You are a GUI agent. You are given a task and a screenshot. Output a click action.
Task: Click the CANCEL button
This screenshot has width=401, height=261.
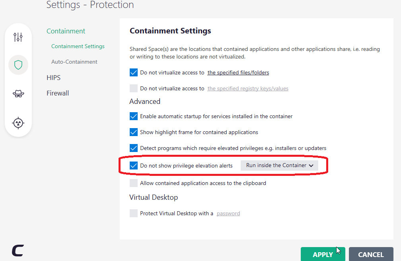pyautogui.click(x=371, y=254)
